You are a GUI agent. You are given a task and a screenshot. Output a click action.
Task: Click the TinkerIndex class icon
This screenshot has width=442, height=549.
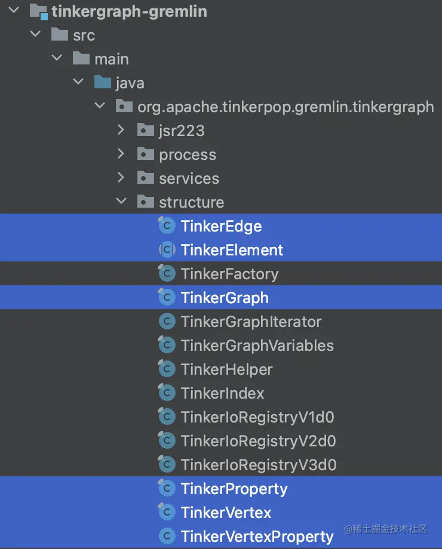click(x=166, y=393)
